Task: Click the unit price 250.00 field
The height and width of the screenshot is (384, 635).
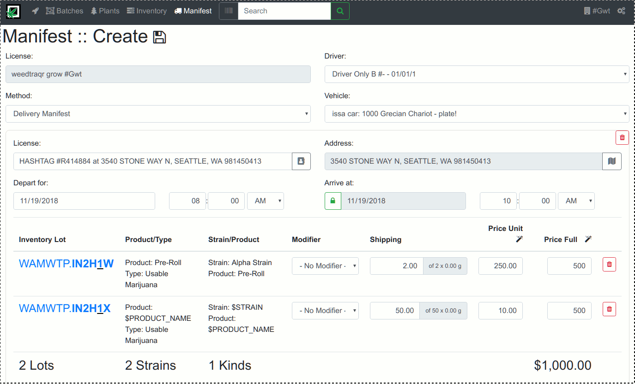Action: [501, 266]
